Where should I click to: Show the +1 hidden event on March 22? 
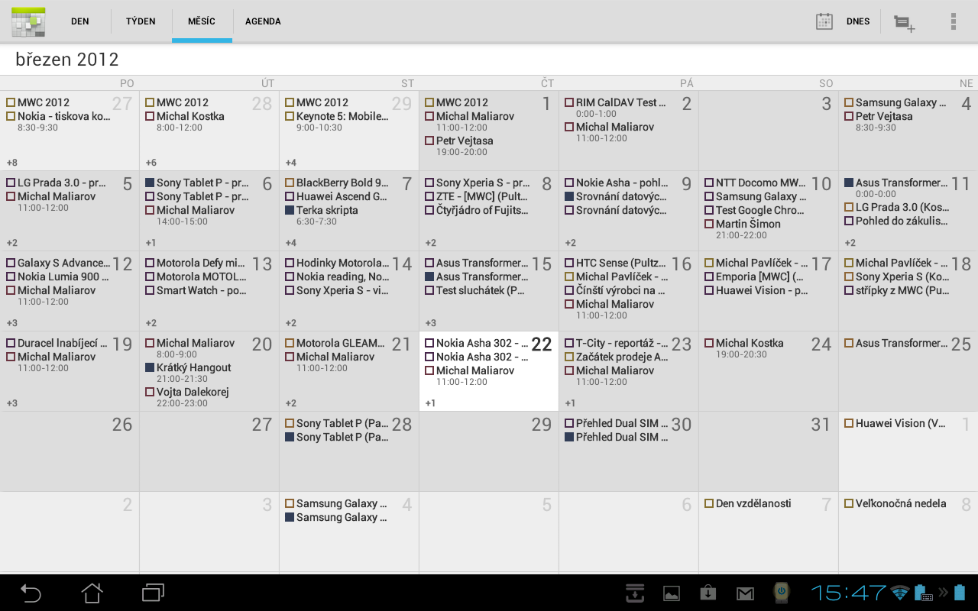click(431, 402)
